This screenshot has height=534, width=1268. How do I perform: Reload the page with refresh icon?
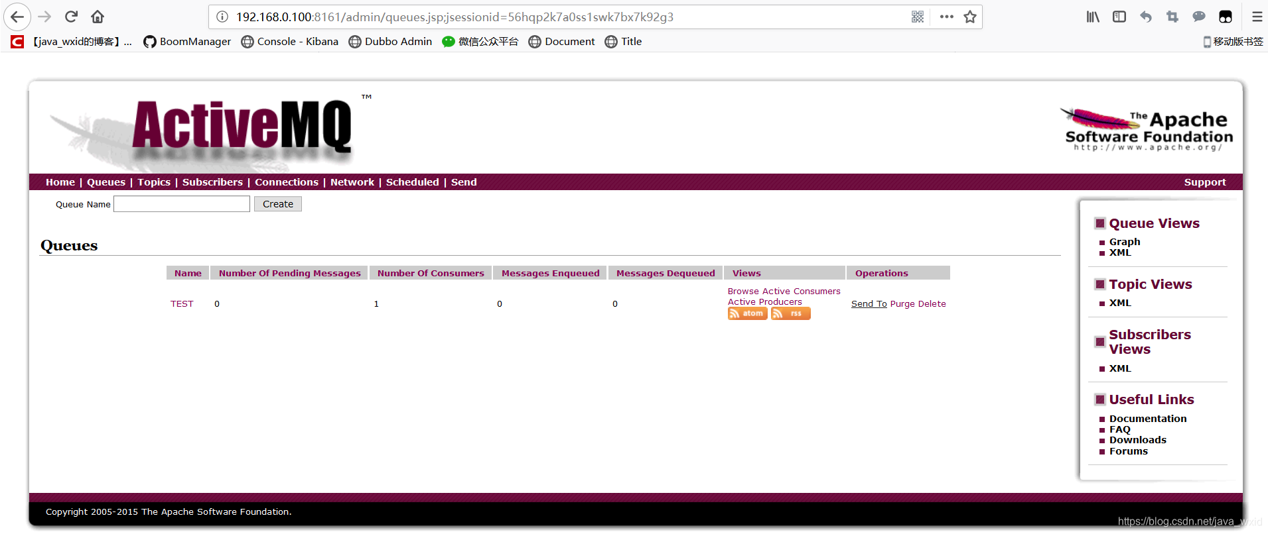click(x=71, y=17)
